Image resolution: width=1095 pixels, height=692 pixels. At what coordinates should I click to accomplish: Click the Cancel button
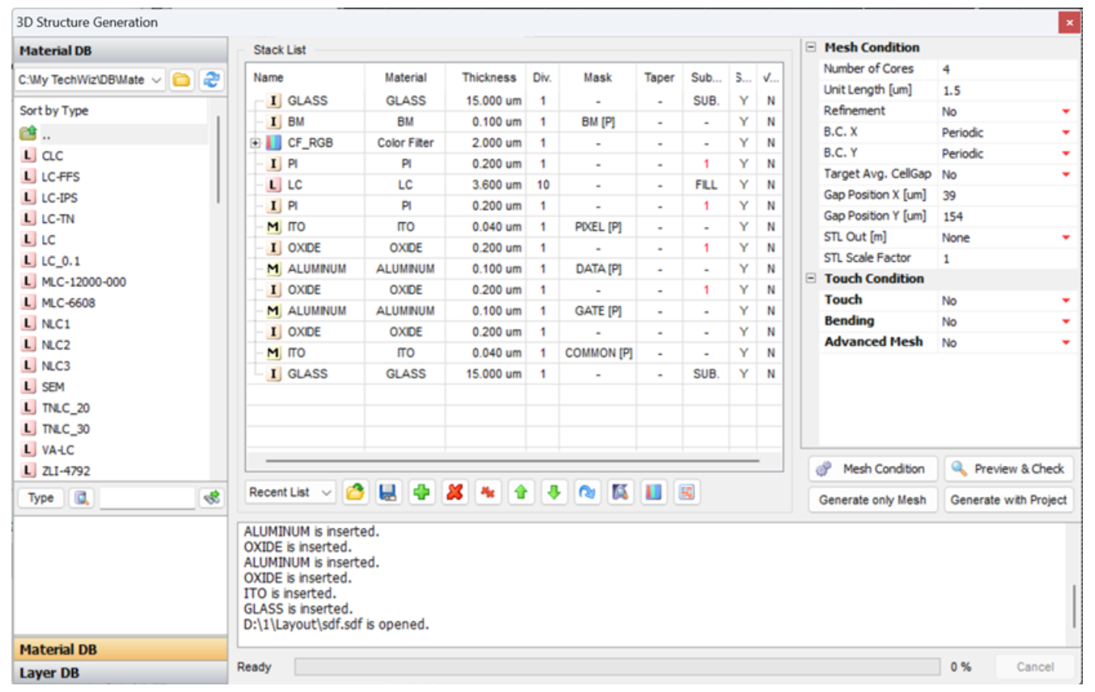[1035, 667]
